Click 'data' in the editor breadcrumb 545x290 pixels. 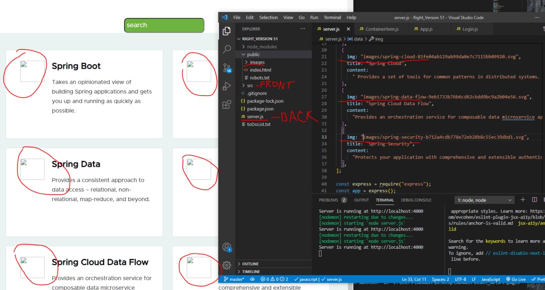coord(358,39)
